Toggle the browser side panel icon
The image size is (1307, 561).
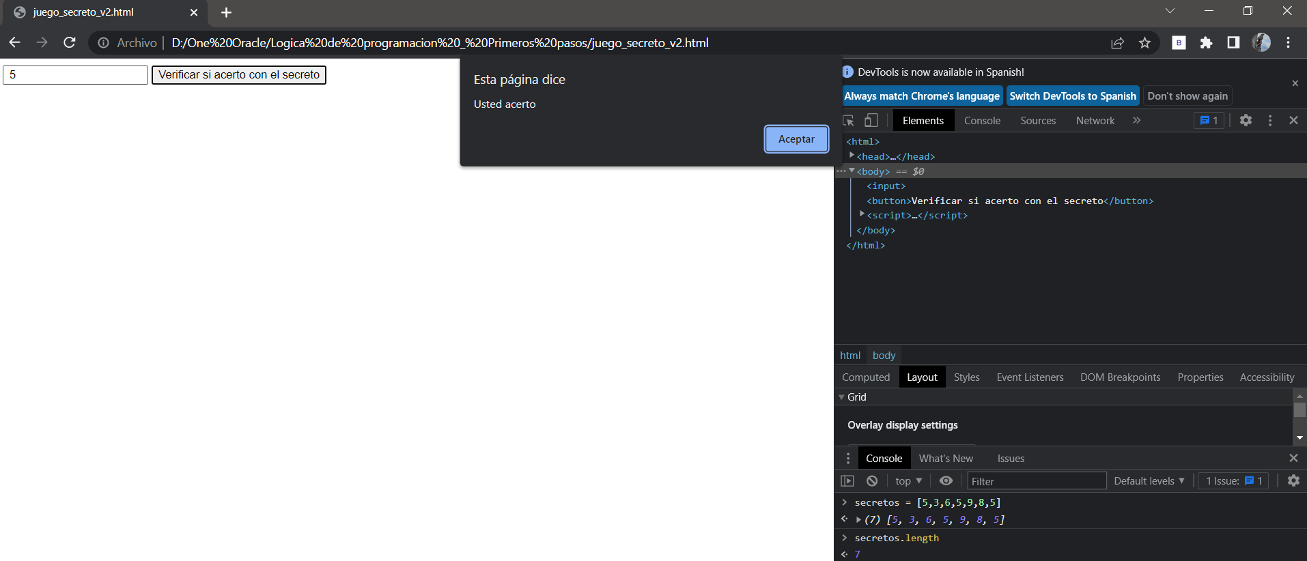pyautogui.click(x=1233, y=42)
